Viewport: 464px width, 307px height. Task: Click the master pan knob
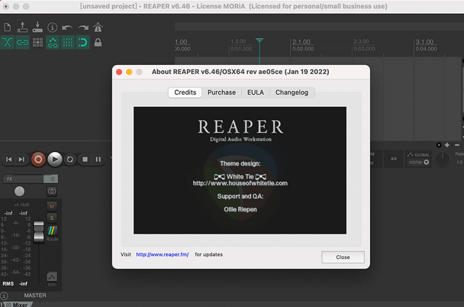coord(20,191)
